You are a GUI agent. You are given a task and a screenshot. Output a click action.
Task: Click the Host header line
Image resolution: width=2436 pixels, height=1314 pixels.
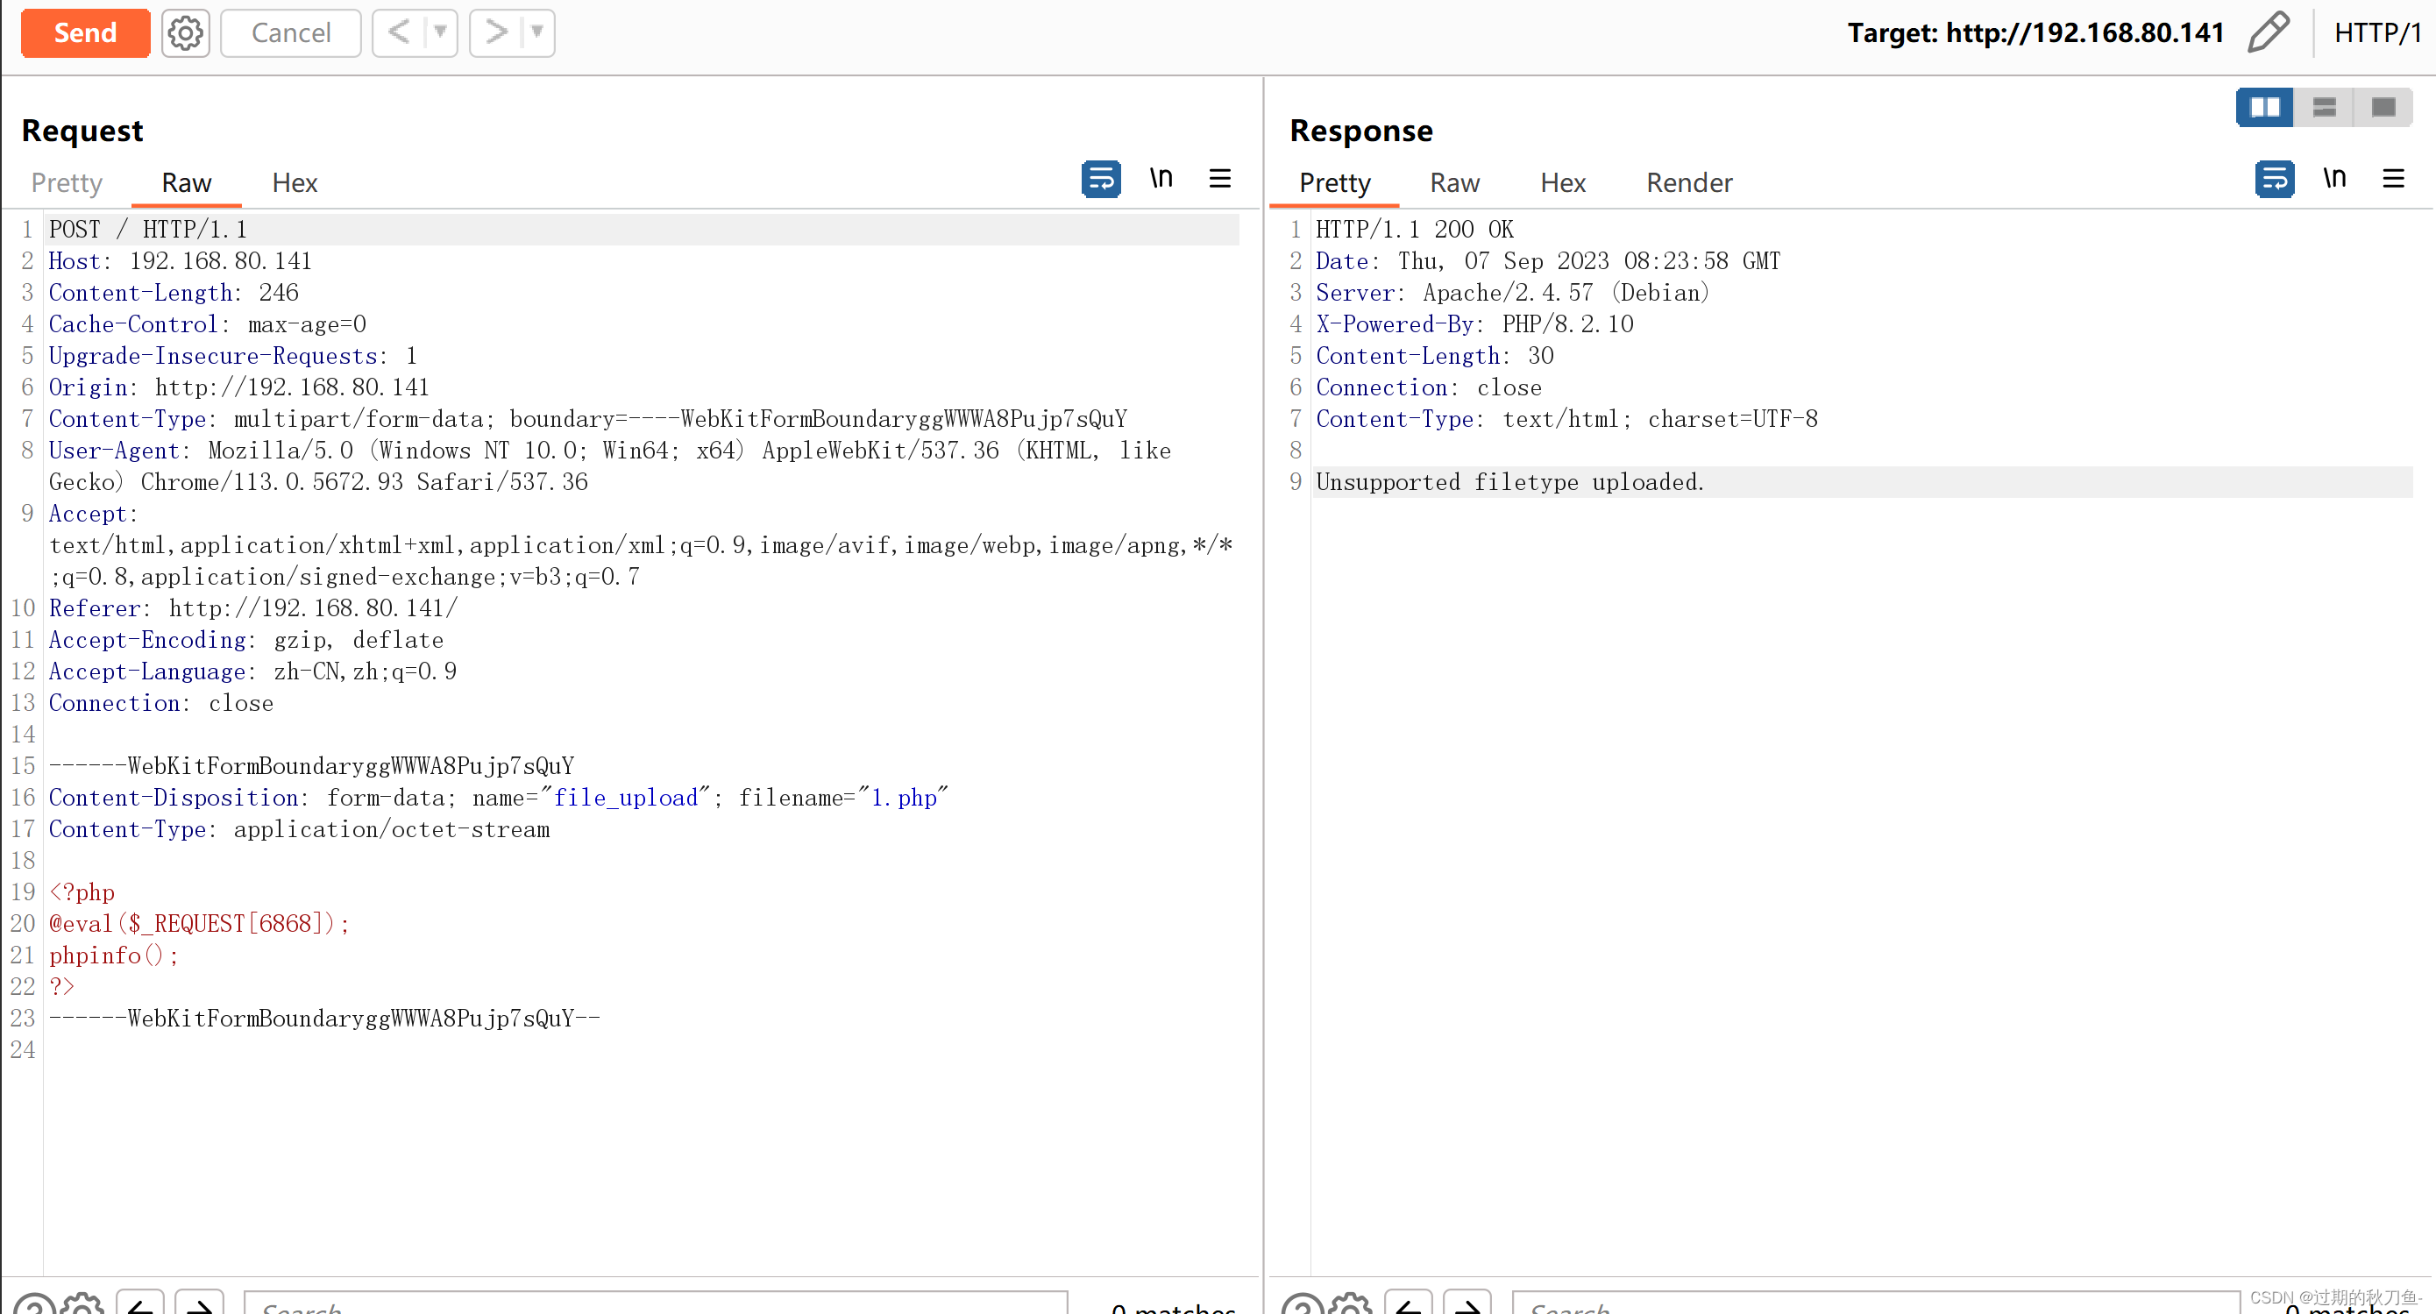coord(181,261)
